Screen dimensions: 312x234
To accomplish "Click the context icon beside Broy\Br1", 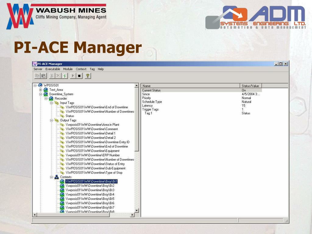I will 62,182.
